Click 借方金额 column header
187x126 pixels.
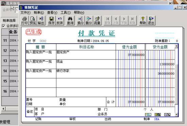130,47
